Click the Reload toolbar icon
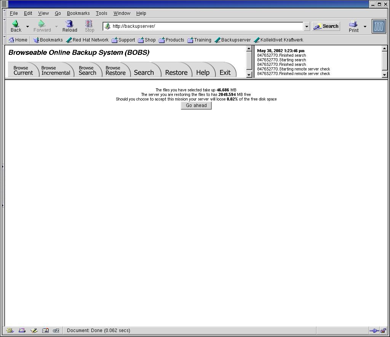 [x=70, y=26]
